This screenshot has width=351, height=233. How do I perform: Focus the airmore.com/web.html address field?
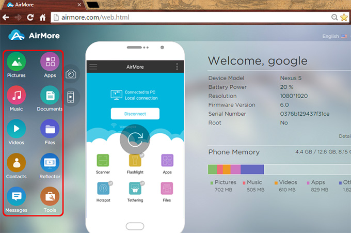point(190,17)
